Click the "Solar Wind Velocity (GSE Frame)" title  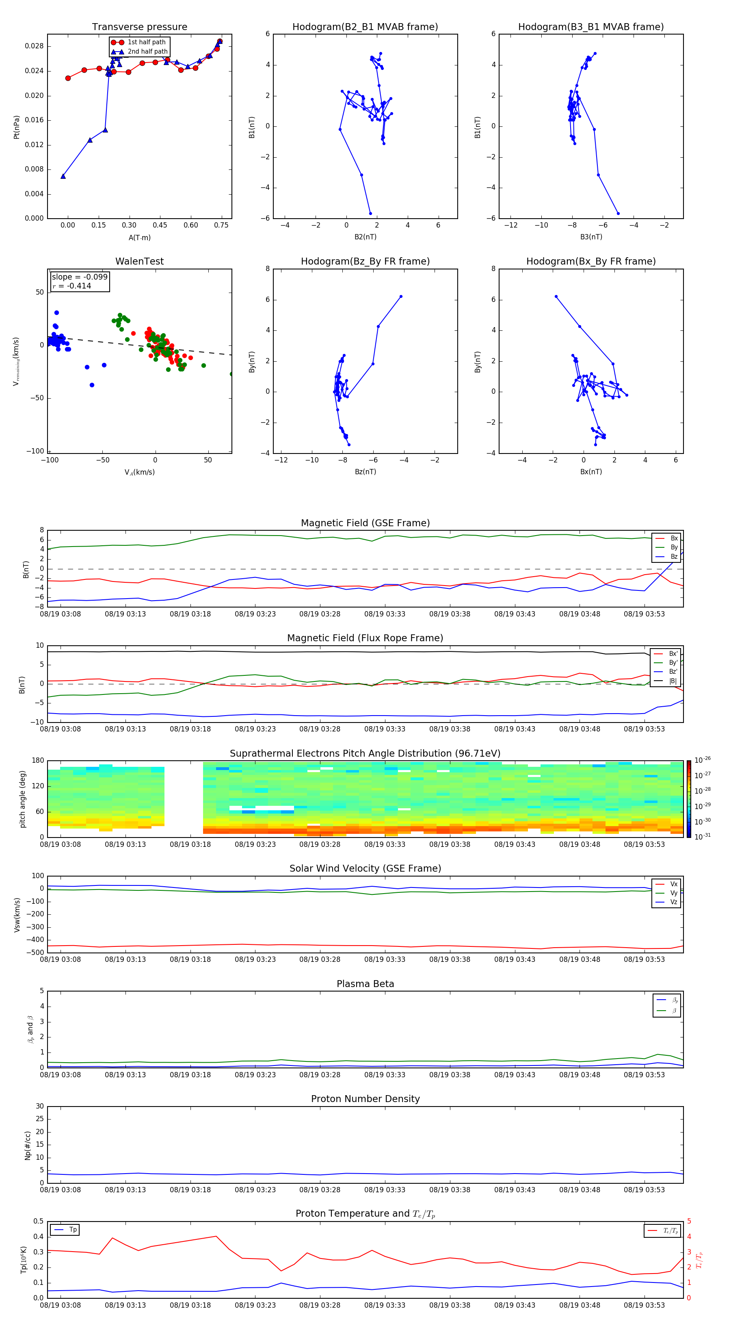365,869
